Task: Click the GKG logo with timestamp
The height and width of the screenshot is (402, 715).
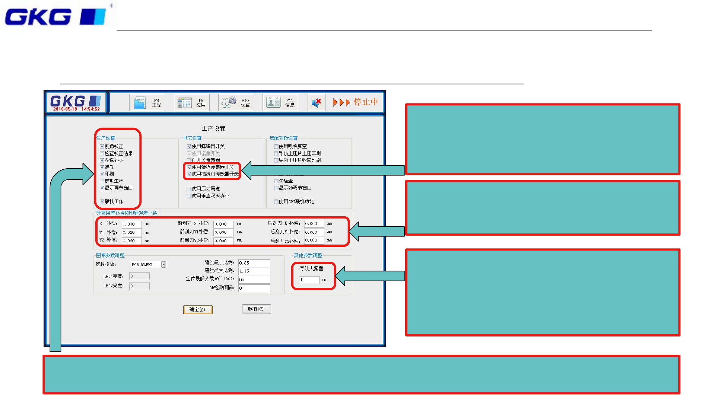Action: (x=76, y=103)
